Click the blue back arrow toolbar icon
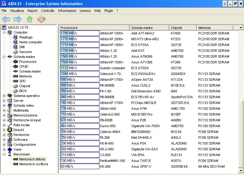The height and width of the screenshot is (175, 244). click(x=6, y=19)
